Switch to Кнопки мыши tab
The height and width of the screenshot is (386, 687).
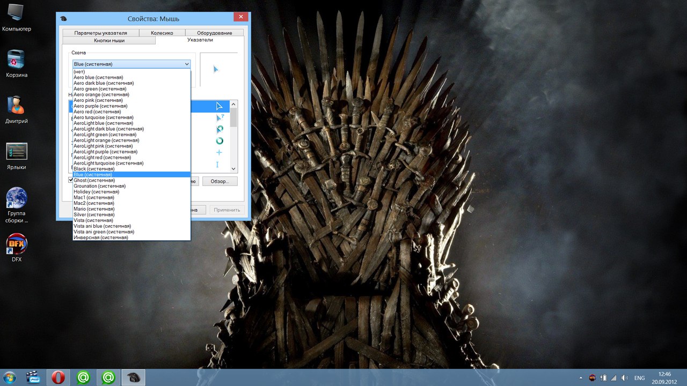109,40
